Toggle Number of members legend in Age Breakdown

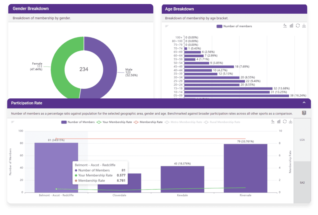(x=234, y=26)
